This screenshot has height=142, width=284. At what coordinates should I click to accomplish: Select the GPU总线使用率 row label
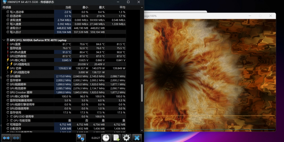coord(19,108)
